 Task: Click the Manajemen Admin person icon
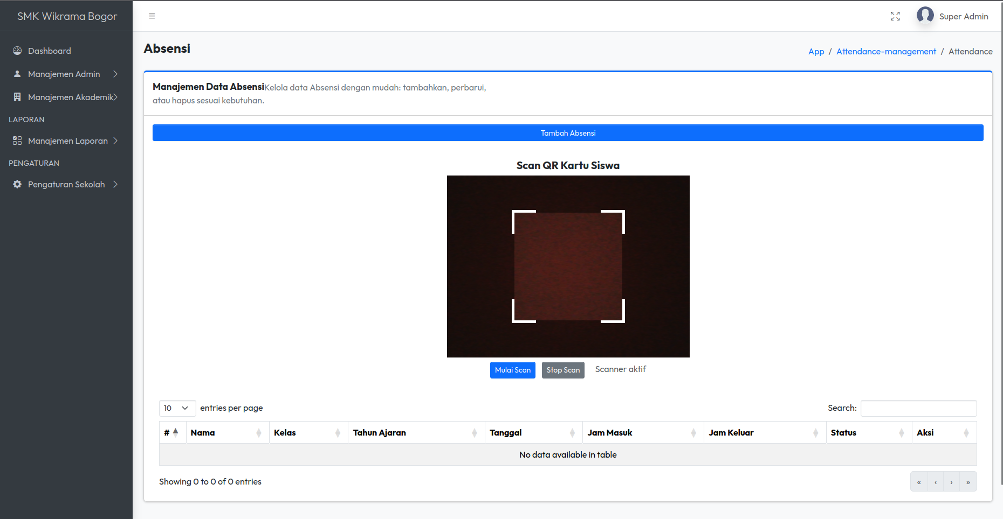coord(17,74)
